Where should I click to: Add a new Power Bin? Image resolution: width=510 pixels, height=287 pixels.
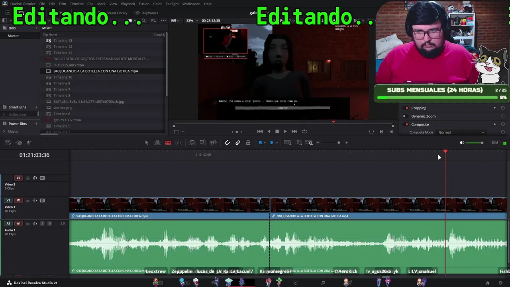pos(36,124)
